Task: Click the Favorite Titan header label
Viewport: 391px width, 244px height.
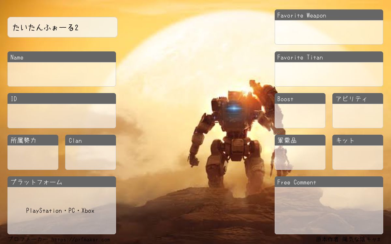Action: (300, 57)
